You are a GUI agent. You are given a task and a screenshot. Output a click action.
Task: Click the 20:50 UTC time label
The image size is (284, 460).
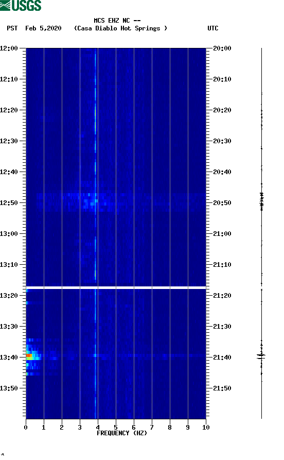222,203
